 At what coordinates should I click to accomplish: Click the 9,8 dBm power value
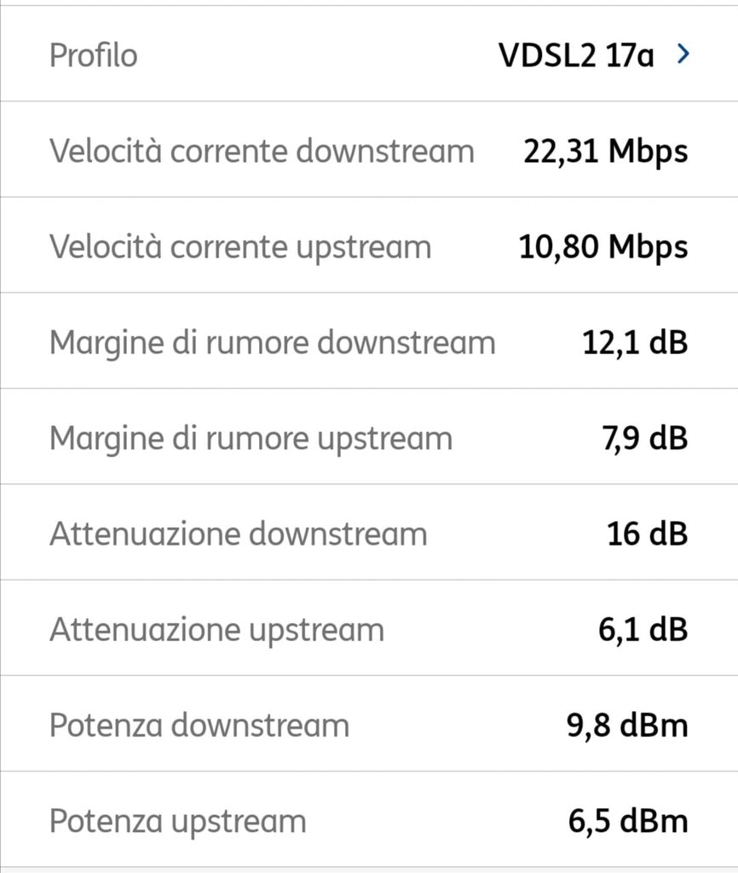click(x=626, y=726)
